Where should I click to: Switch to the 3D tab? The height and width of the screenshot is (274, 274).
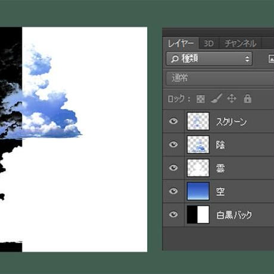coord(209,43)
